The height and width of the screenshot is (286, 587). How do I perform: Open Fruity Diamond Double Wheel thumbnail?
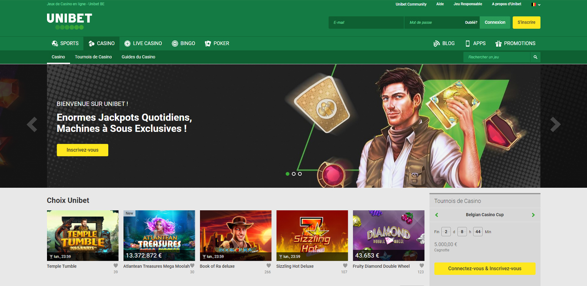coord(389,236)
